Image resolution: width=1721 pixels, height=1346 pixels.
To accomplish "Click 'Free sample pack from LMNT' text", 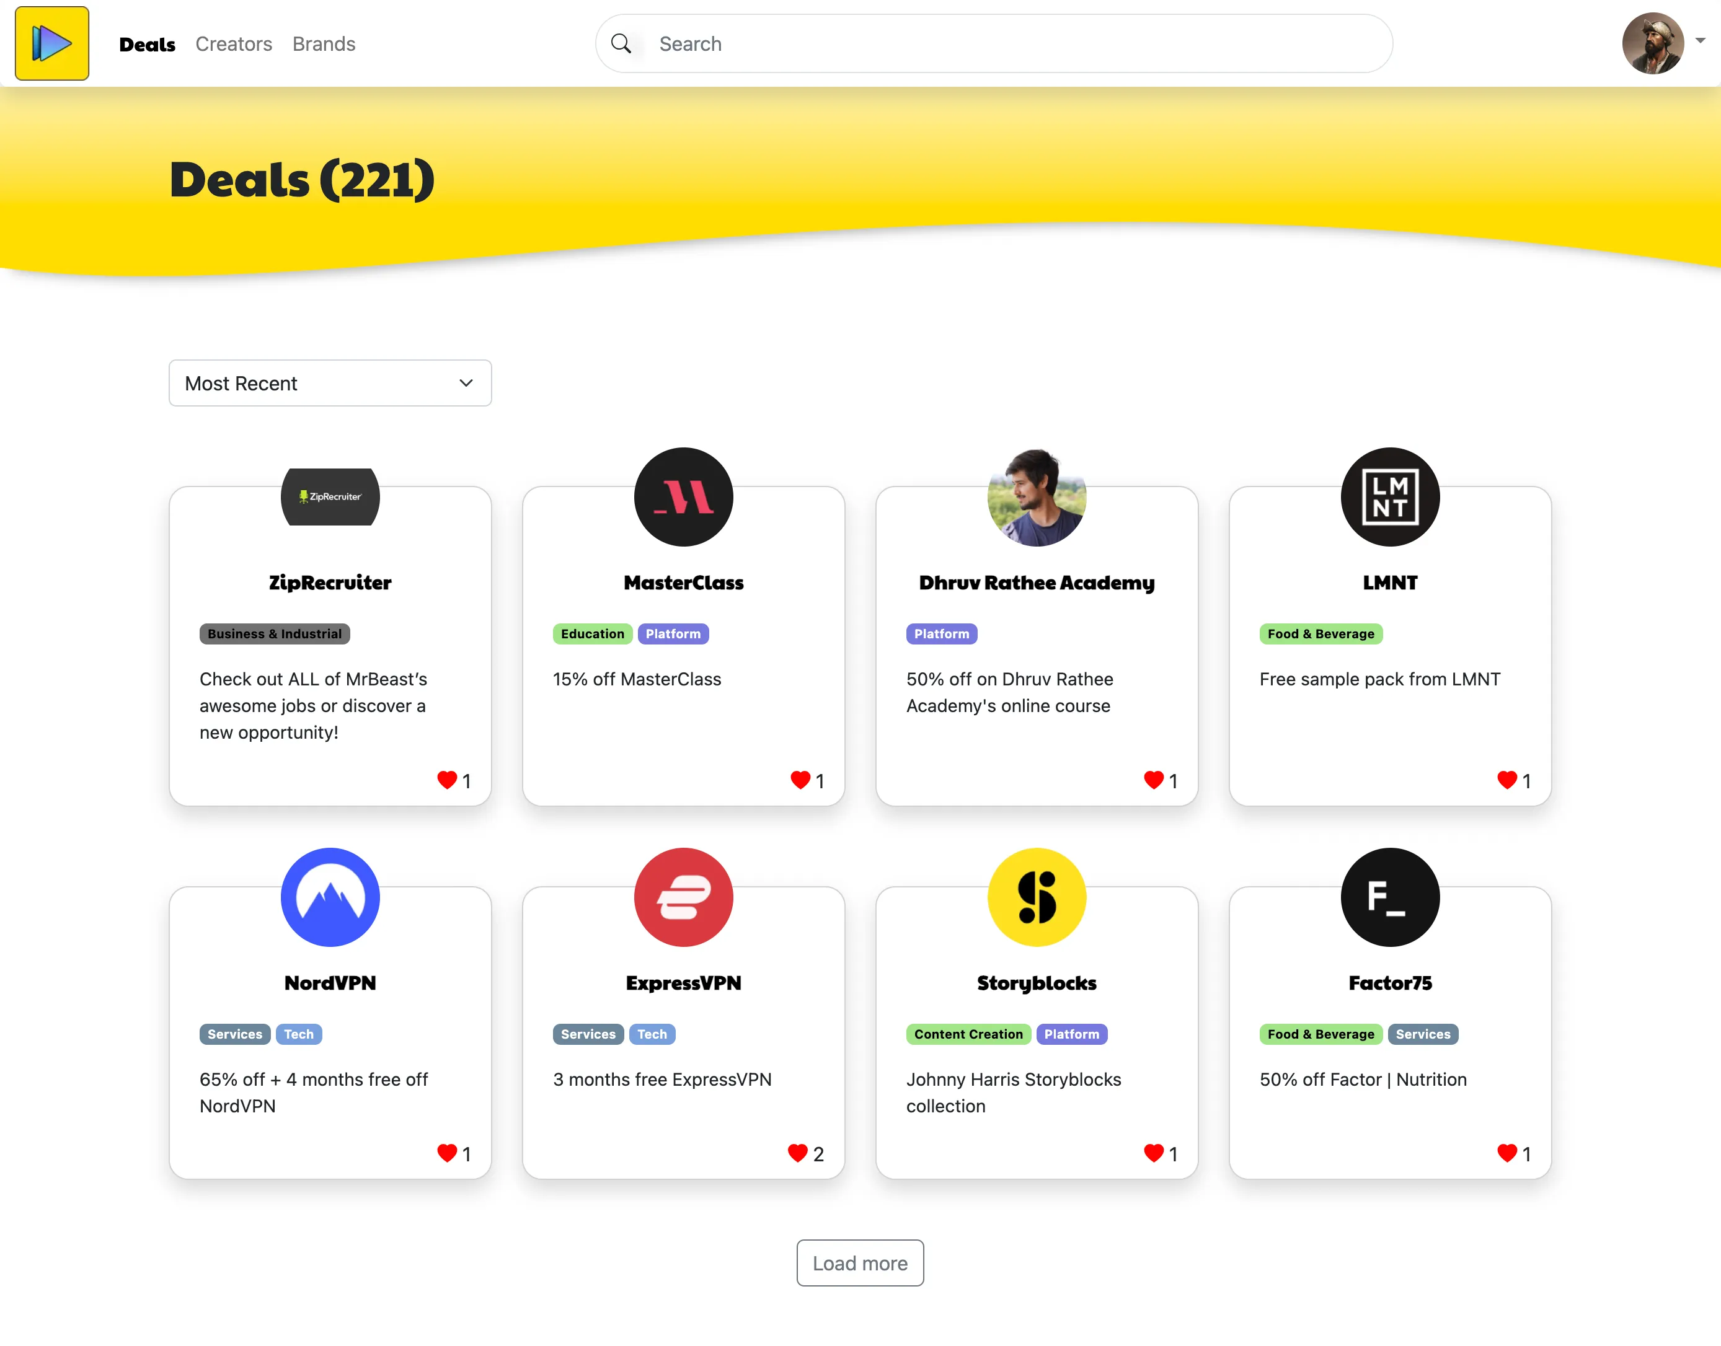I will point(1379,679).
